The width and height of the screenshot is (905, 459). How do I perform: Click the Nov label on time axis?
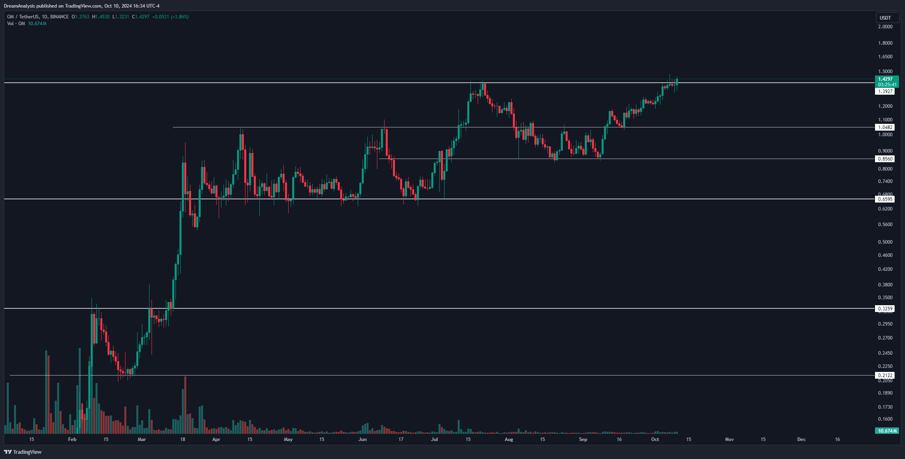tap(729, 439)
